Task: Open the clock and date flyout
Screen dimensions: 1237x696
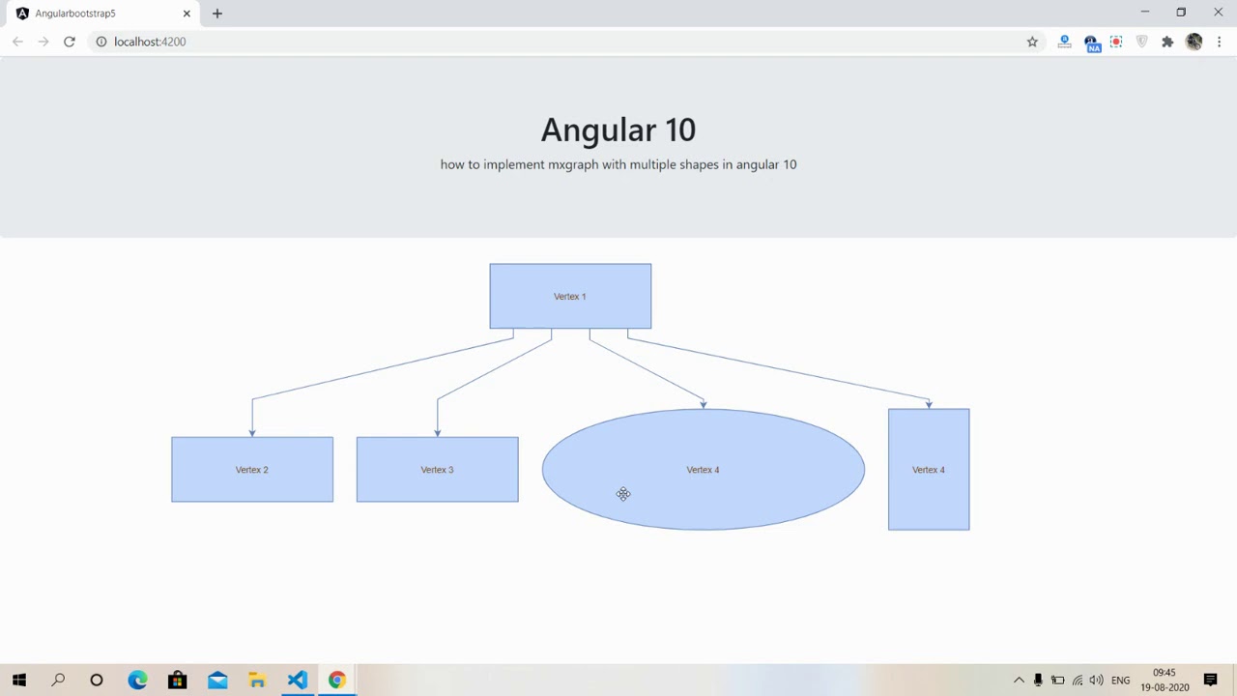Action: pyautogui.click(x=1165, y=680)
